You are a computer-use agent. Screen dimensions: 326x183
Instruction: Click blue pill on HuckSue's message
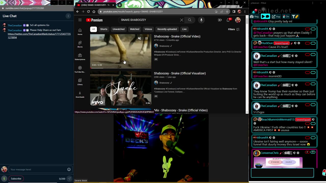coord(313,43)
